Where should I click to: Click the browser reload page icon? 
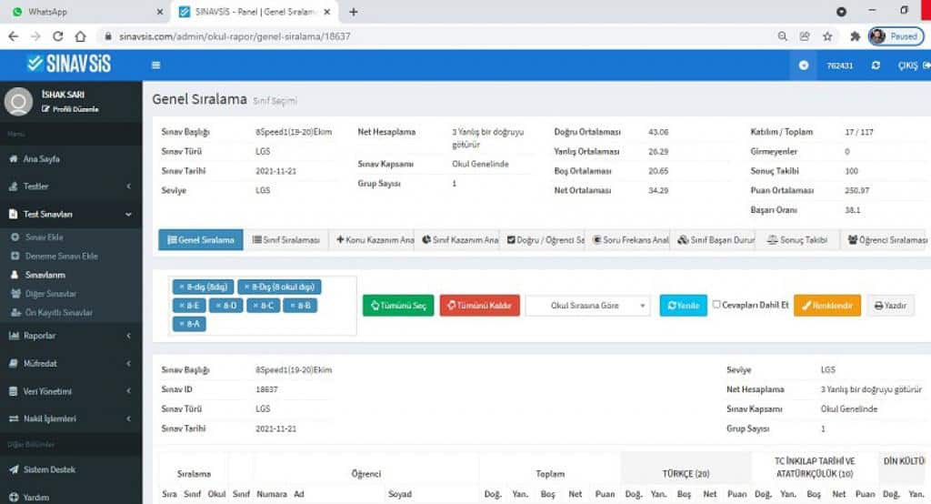click(x=57, y=36)
